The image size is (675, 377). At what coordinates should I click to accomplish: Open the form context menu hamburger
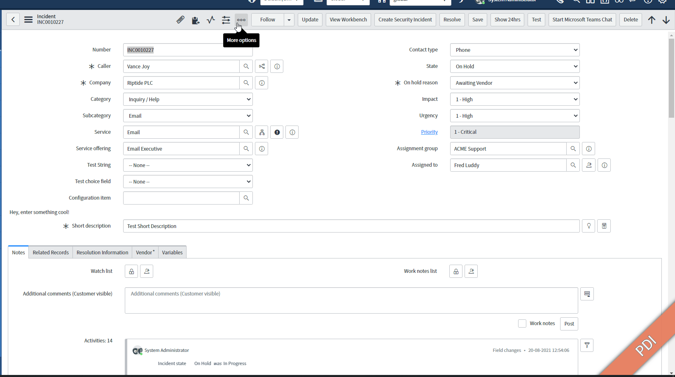pyautogui.click(x=28, y=19)
